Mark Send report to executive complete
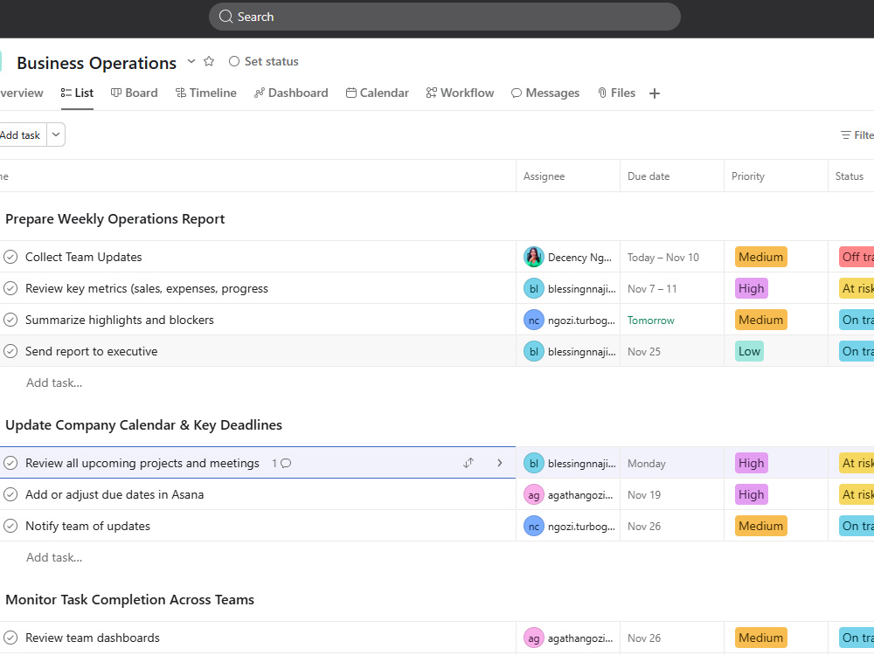This screenshot has width=874, height=655. click(10, 351)
